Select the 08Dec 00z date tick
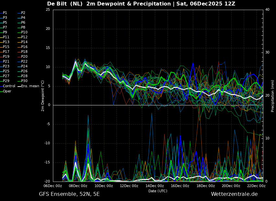The image size is (276, 201). coord(78,186)
